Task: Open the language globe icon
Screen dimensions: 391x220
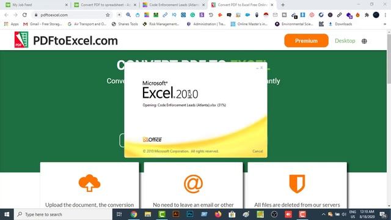Action: point(364,41)
